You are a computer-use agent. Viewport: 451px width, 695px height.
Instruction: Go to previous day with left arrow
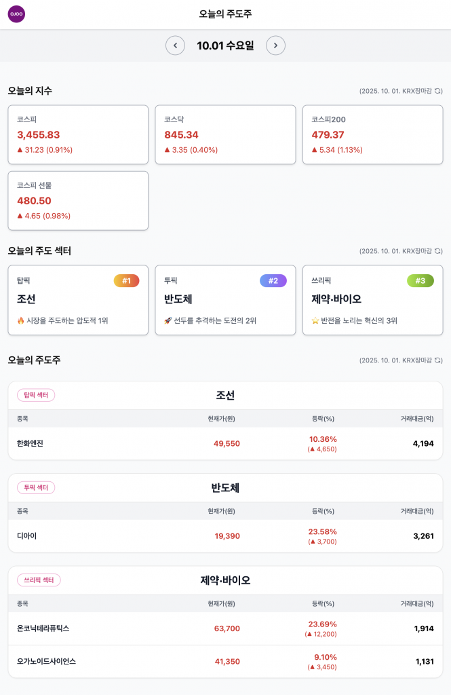pyautogui.click(x=175, y=45)
